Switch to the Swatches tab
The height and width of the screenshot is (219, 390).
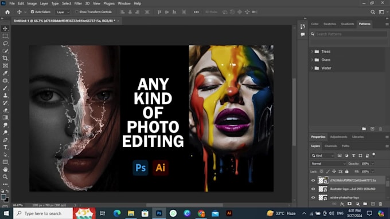coord(330,24)
